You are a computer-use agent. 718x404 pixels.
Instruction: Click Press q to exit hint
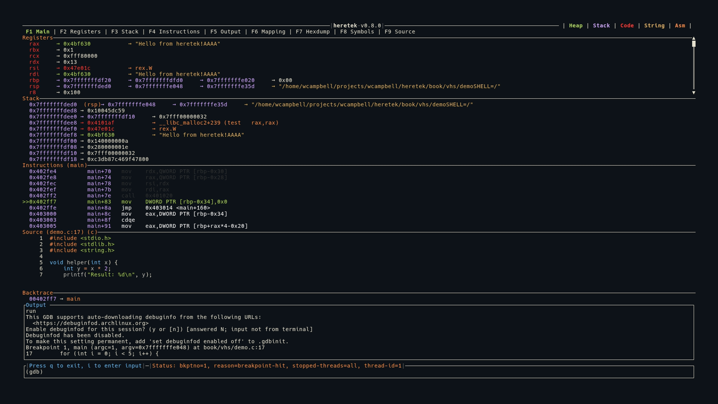point(85,366)
